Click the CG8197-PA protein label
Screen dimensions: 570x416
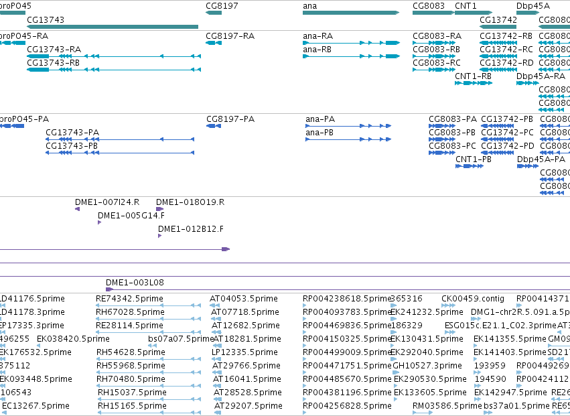click(230, 119)
